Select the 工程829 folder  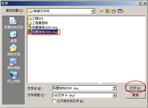coord(35,18)
